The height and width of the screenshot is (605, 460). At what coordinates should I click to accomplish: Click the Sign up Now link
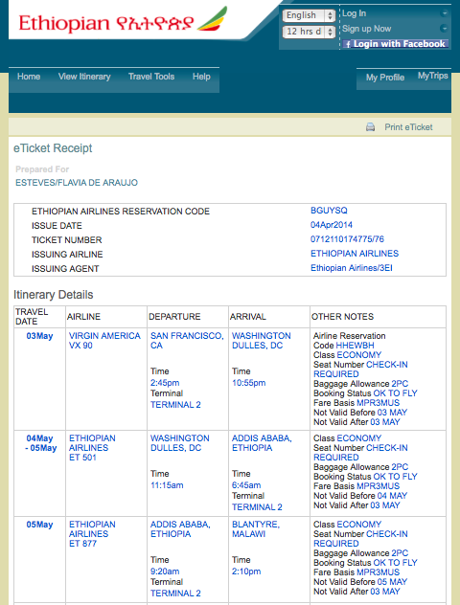tap(366, 29)
